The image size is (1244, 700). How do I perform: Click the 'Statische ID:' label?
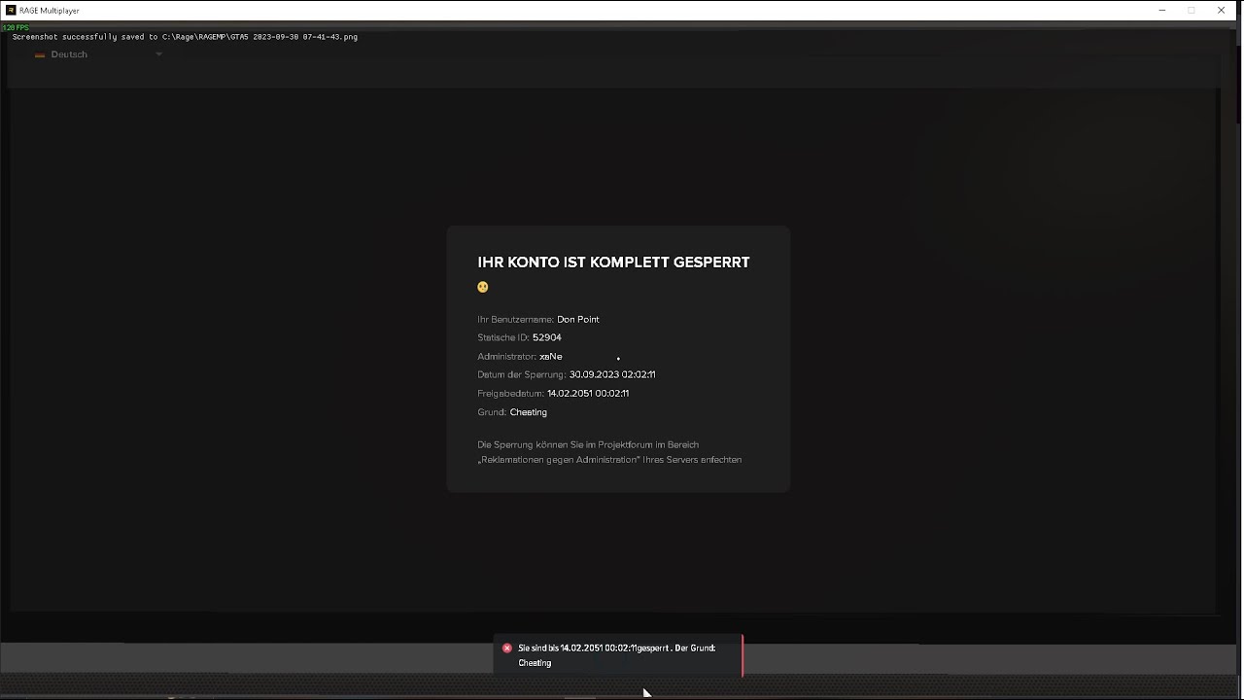pos(503,337)
